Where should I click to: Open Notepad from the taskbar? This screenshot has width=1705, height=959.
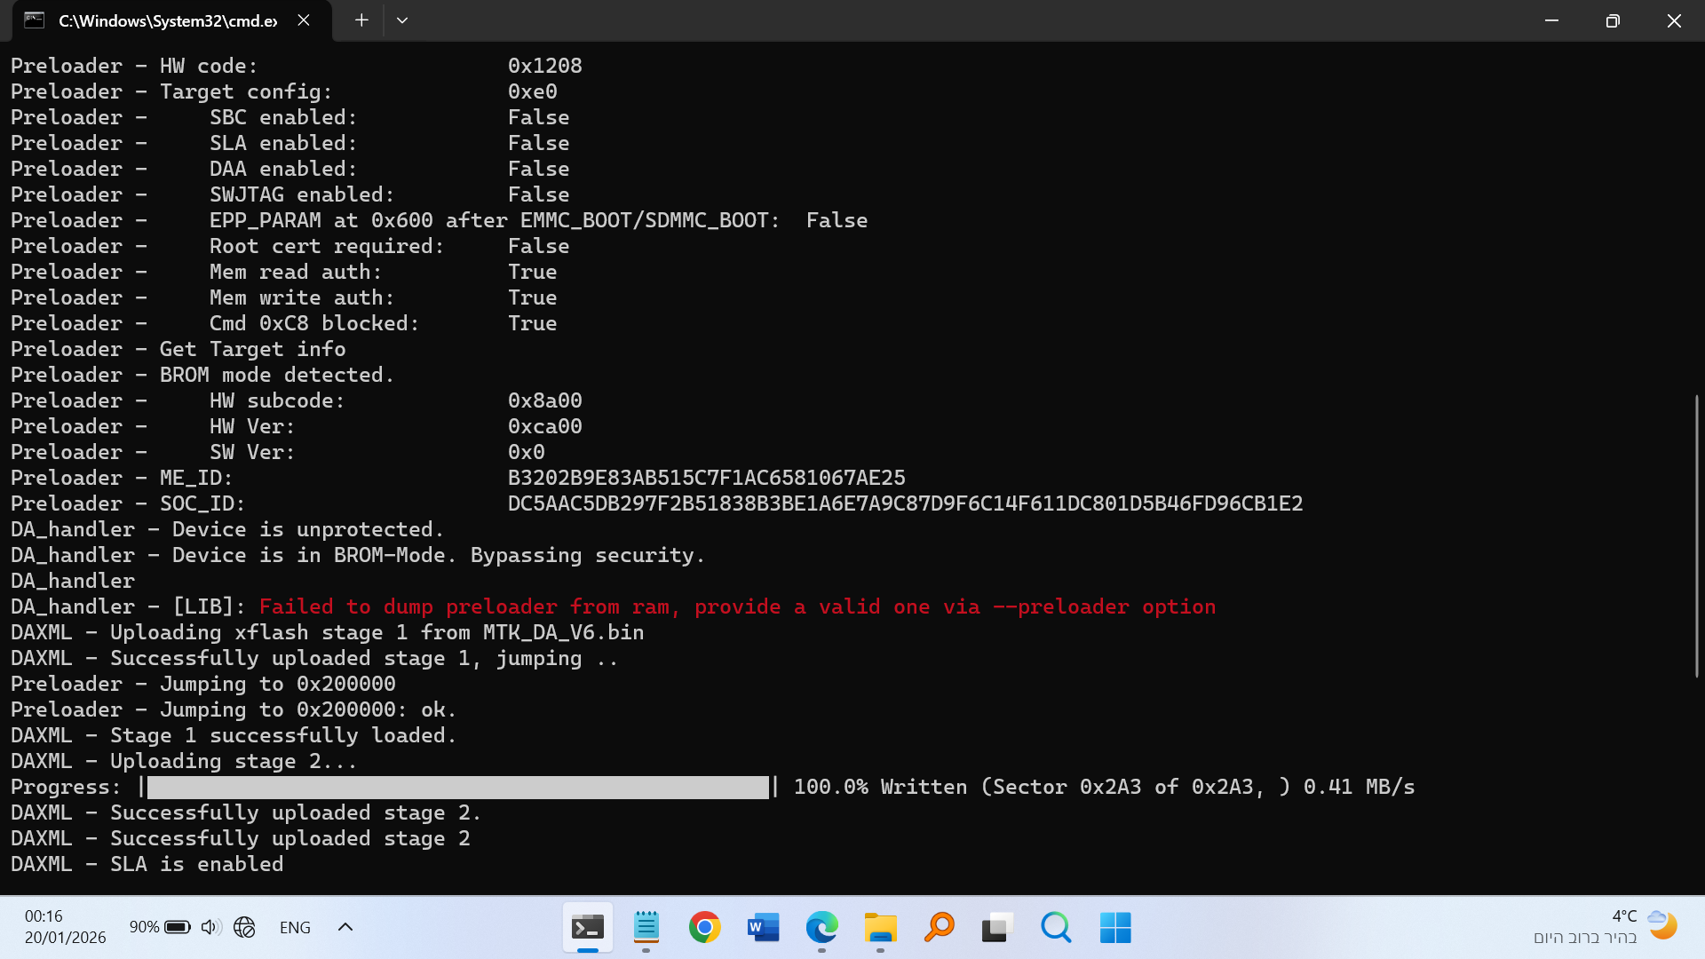pos(646,928)
